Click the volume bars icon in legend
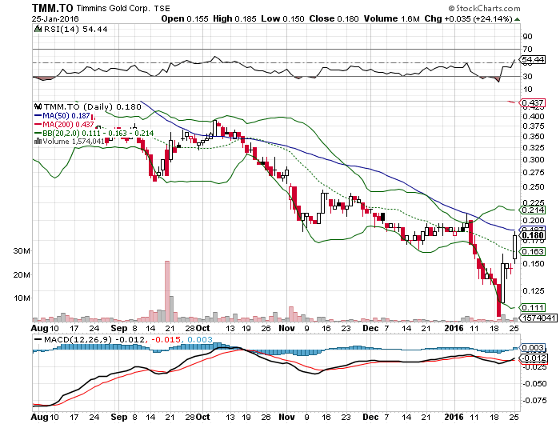The height and width of the screenshot is (424, 560). pos(38,142)
